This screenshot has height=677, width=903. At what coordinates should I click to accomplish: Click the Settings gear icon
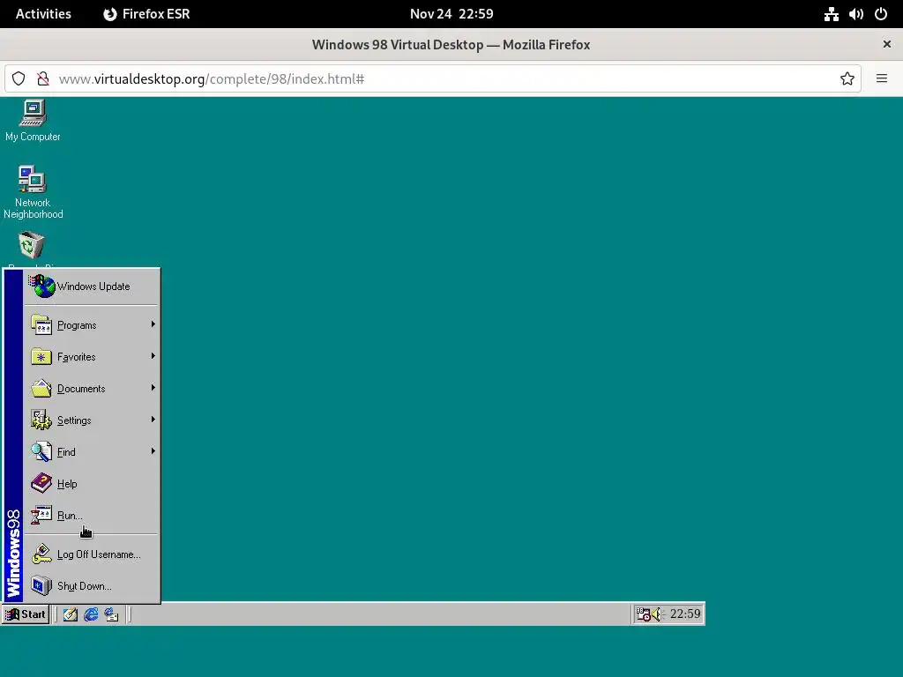(41, 420)
